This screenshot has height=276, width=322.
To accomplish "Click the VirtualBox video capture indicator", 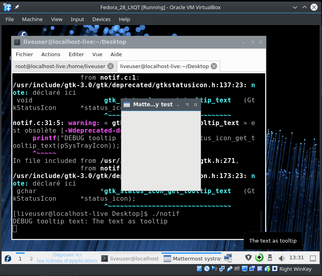I will pos(252,268).
